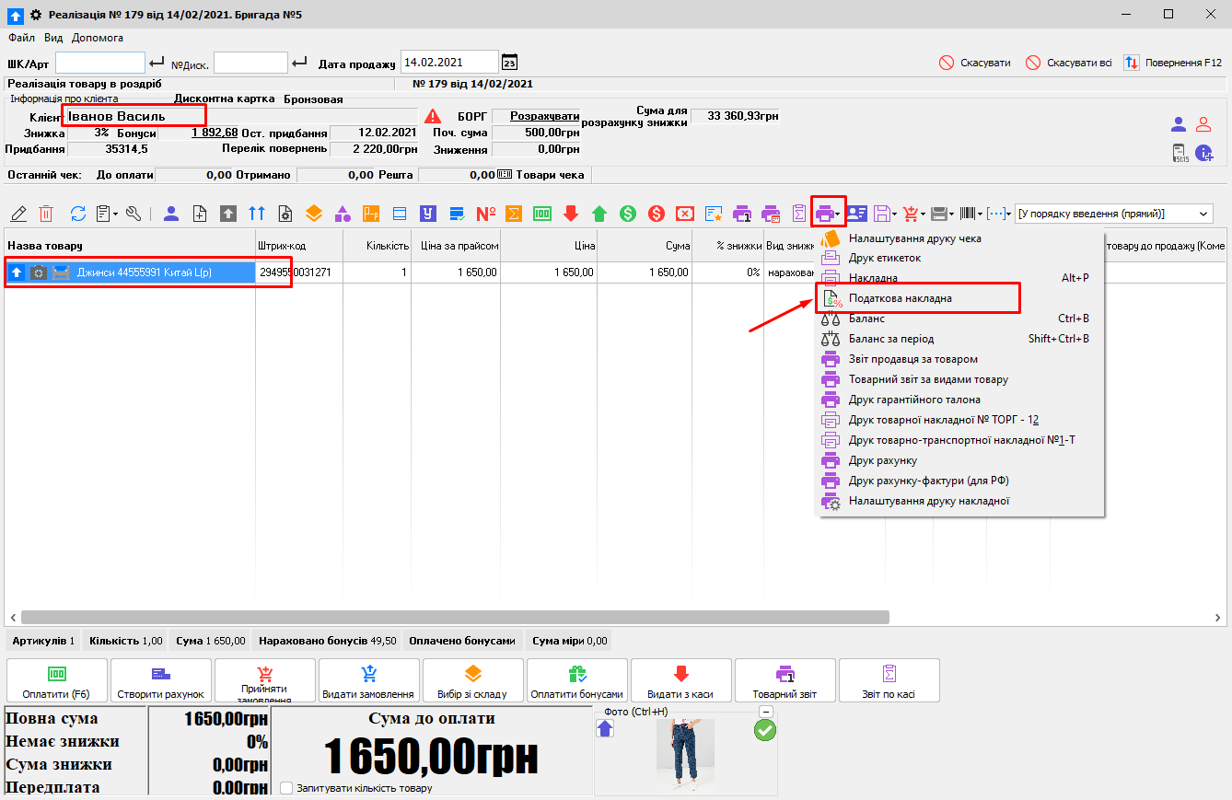Click the wrench settings icon in toolbar

pyautogui.click(x=134, y=214)
